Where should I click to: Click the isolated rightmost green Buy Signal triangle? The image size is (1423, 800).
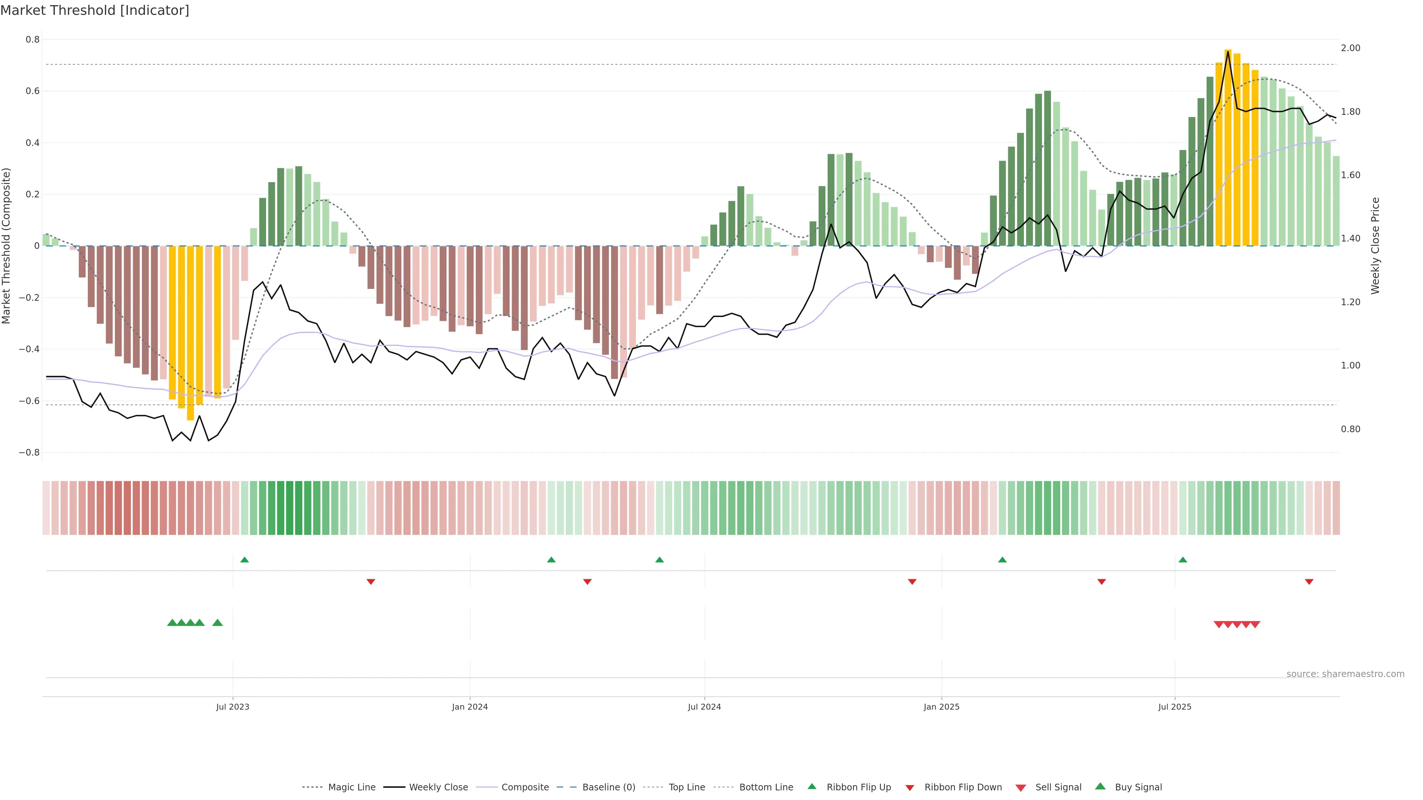(x=218, y=623)
